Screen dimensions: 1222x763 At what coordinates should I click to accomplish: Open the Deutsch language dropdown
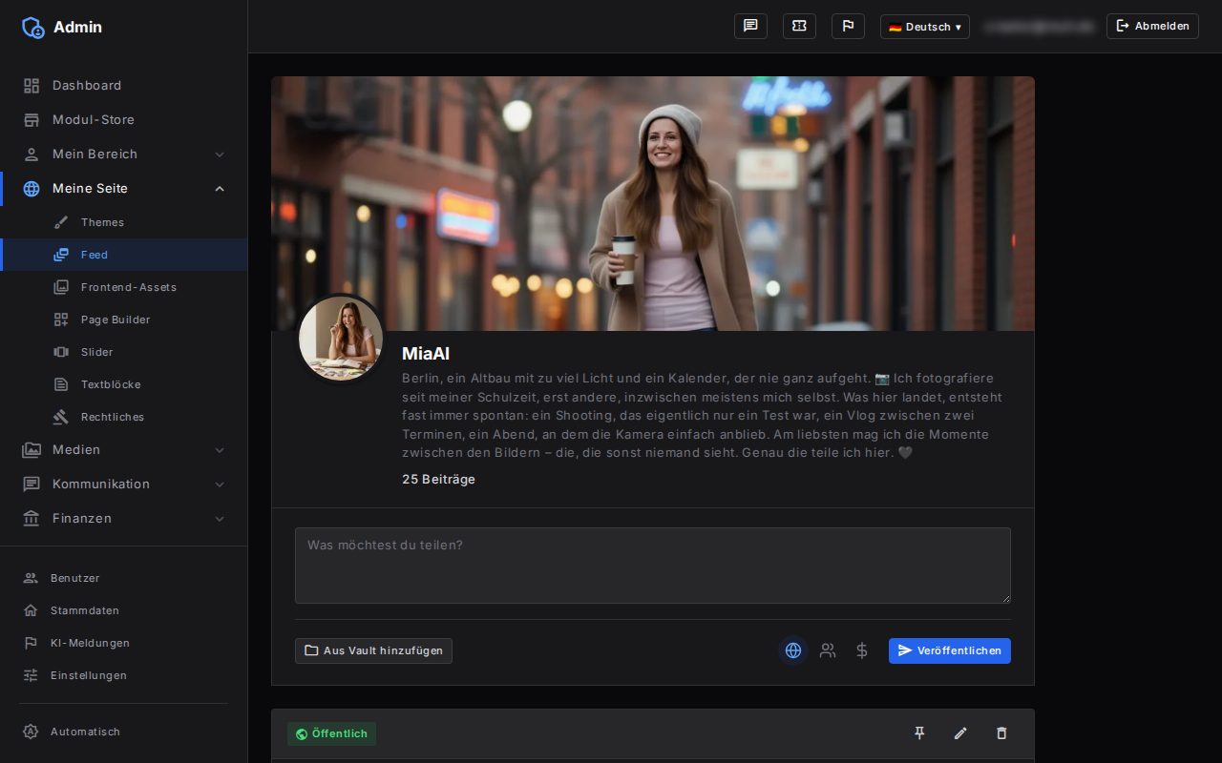pyautogui.click(x=925, y=27)
